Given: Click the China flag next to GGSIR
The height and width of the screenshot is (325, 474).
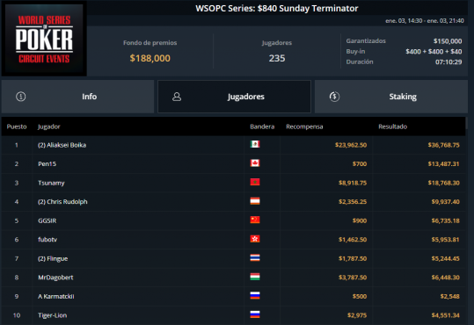Looking at the screenshot, I should [255, 220].
